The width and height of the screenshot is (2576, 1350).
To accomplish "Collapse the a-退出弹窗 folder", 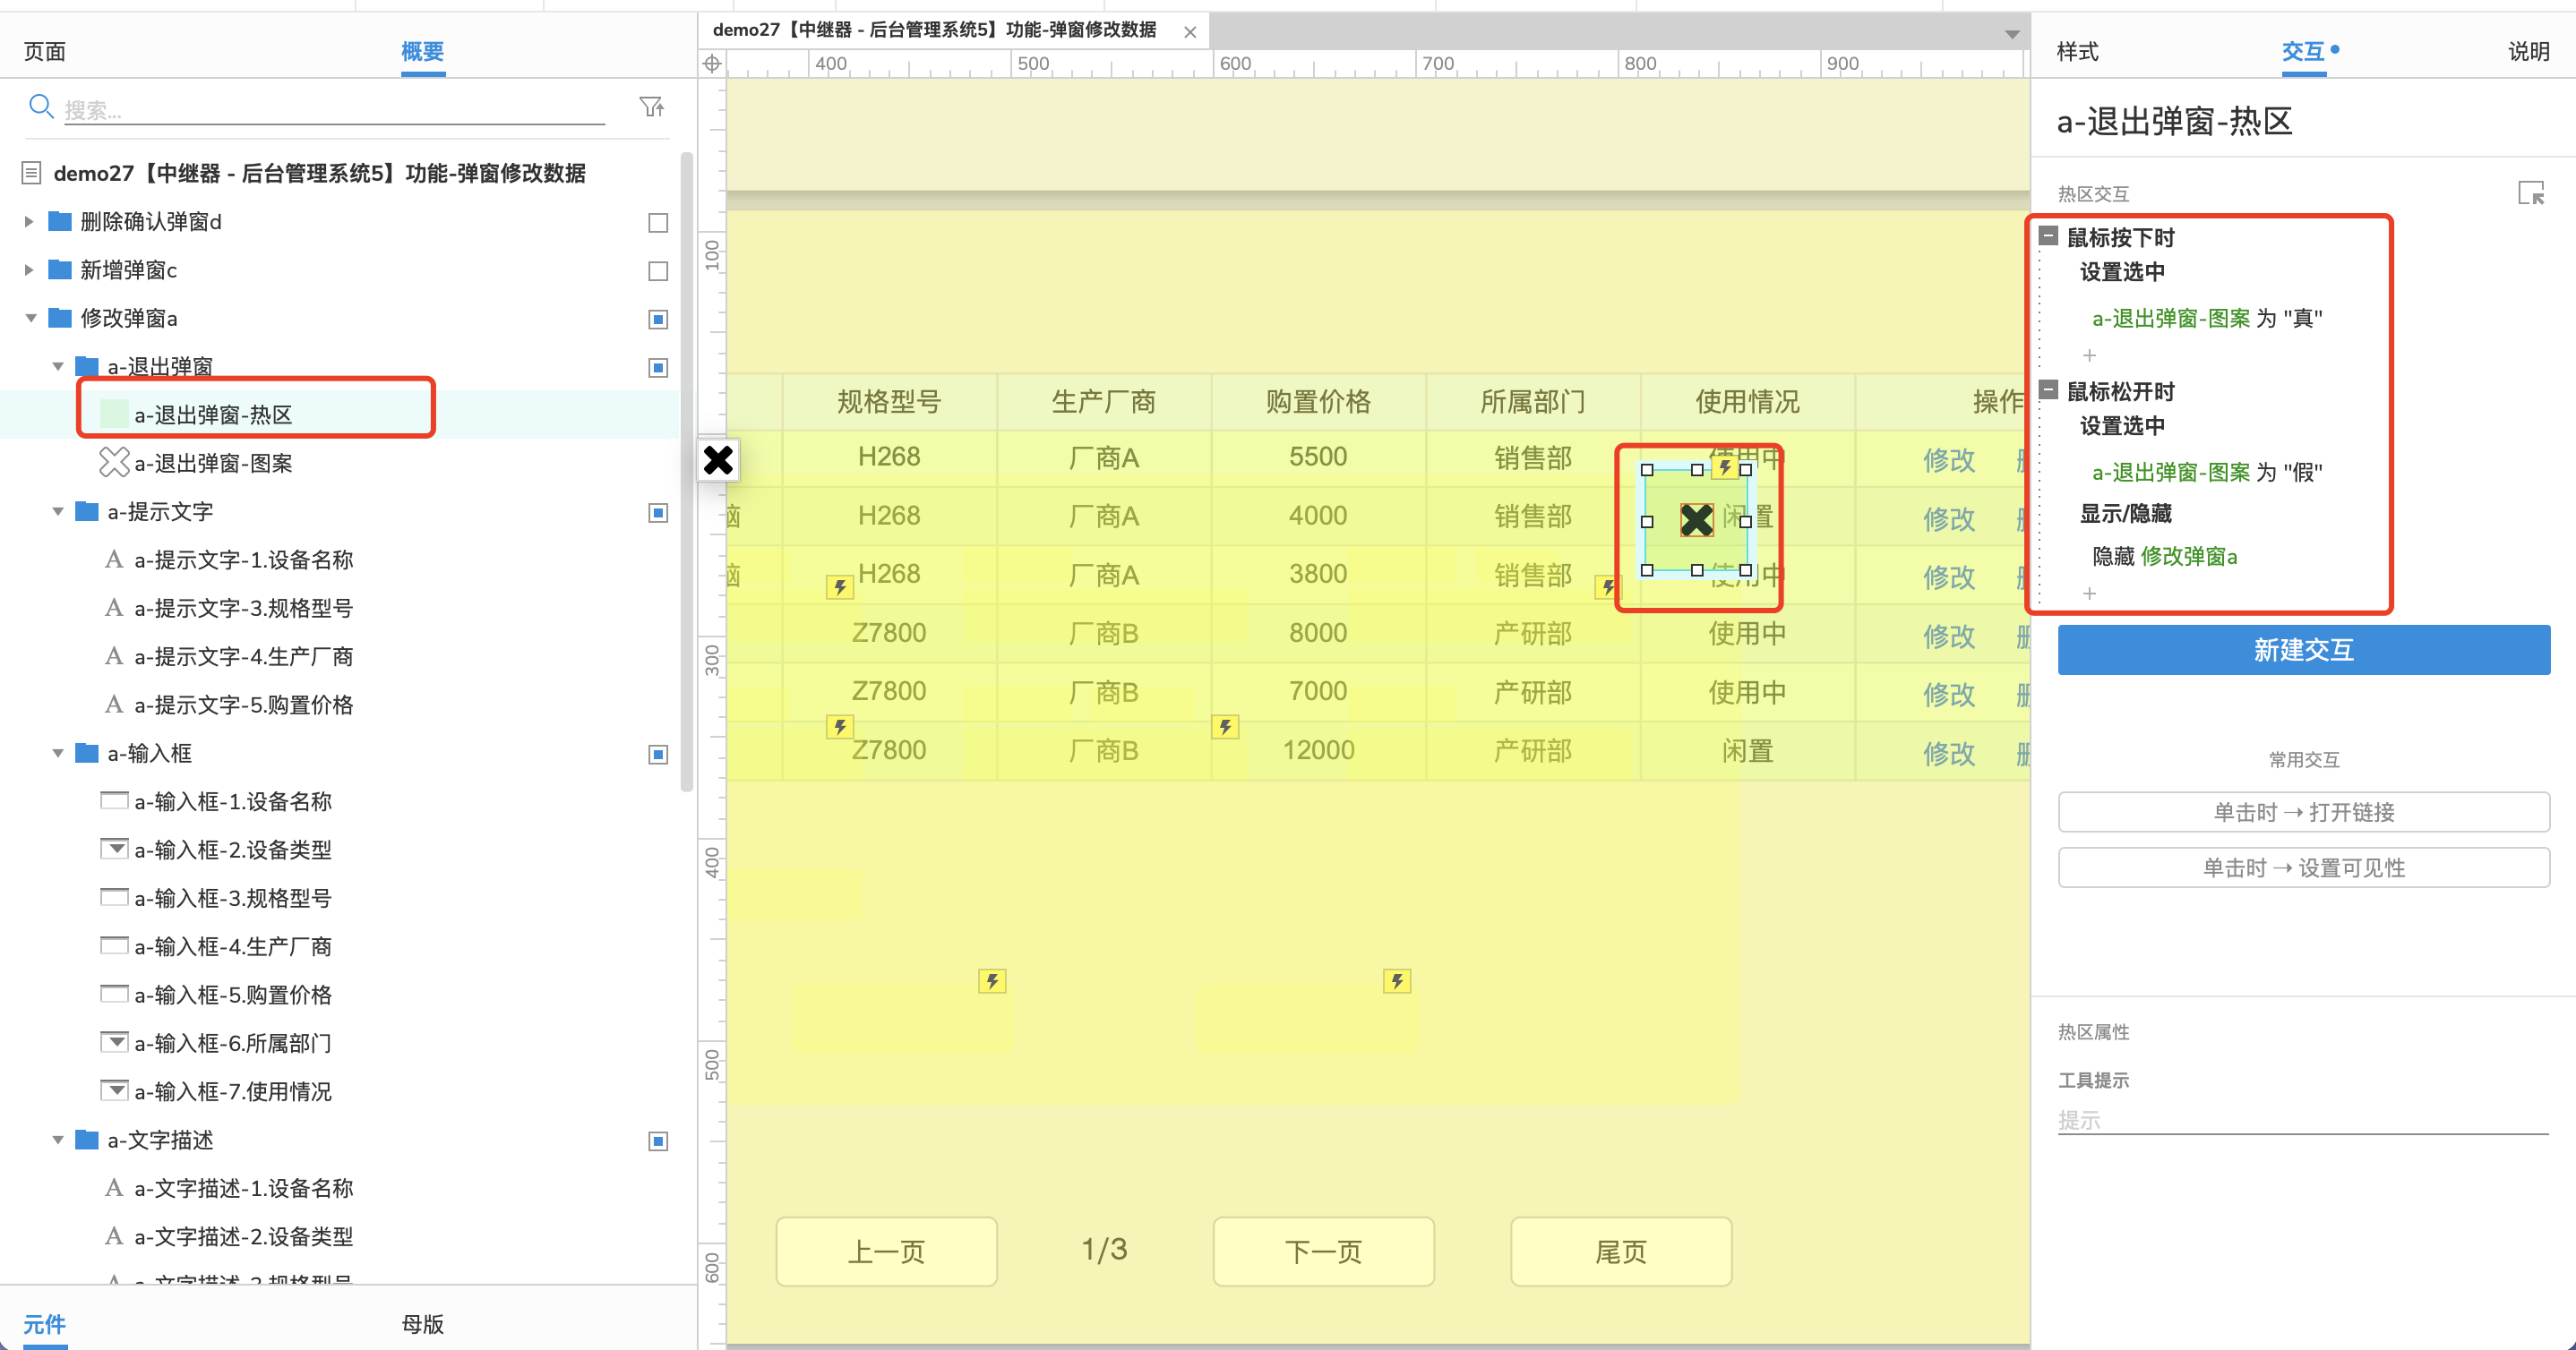I will click(58, 366).
